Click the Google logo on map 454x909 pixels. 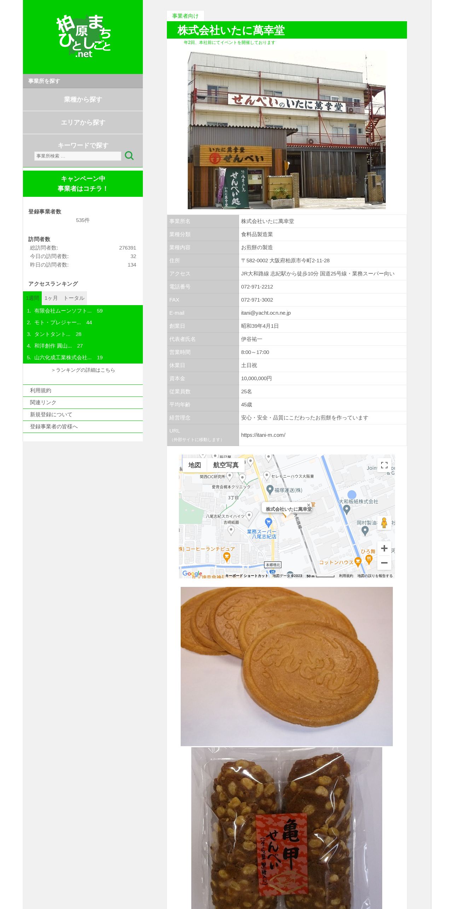pos(192,574)
